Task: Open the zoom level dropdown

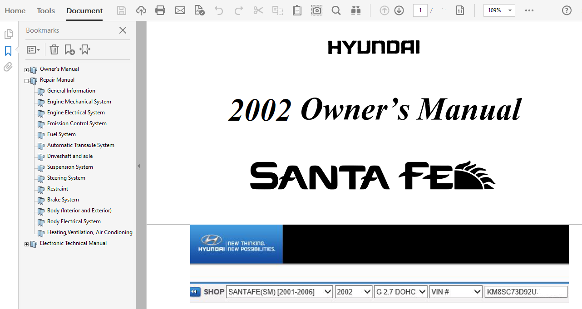Action: (510, 10)
